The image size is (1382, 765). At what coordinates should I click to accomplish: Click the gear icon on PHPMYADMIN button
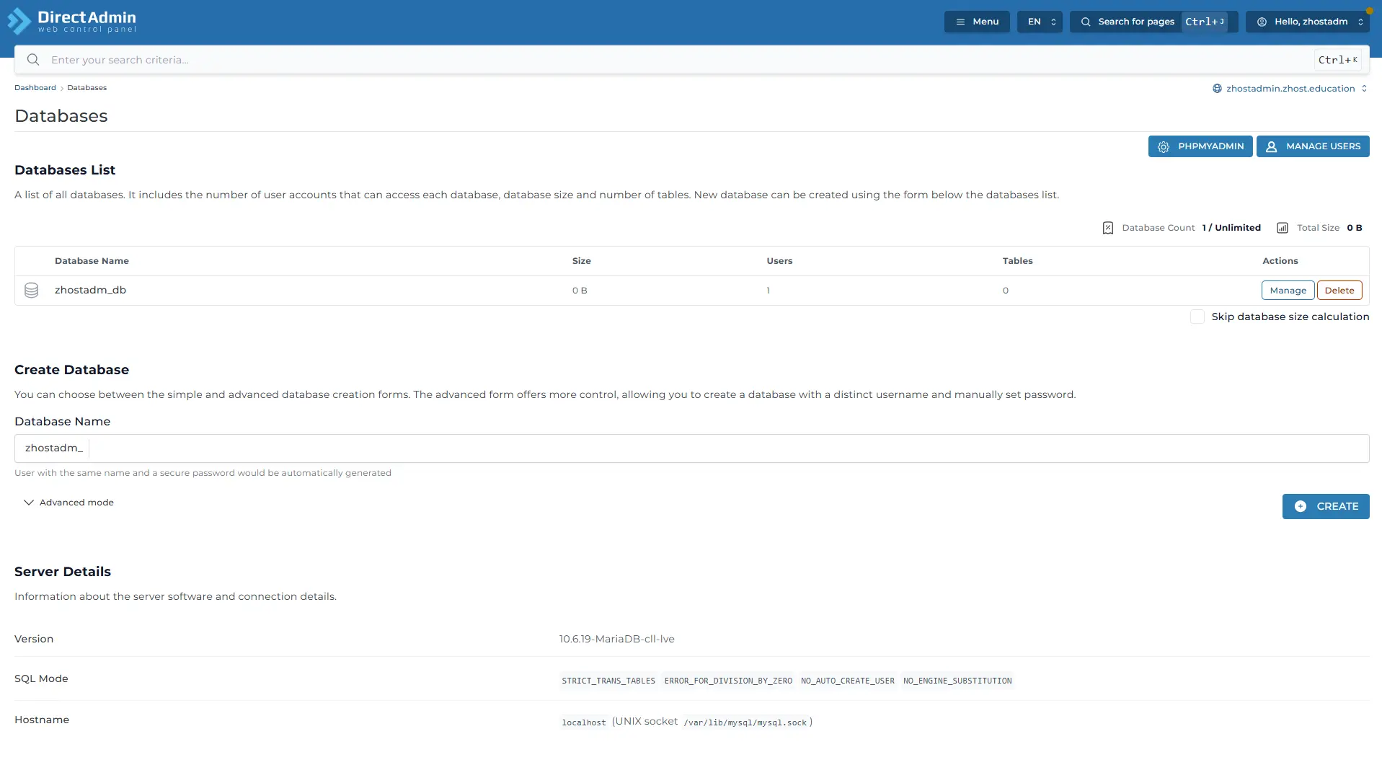coord(1164,146)
